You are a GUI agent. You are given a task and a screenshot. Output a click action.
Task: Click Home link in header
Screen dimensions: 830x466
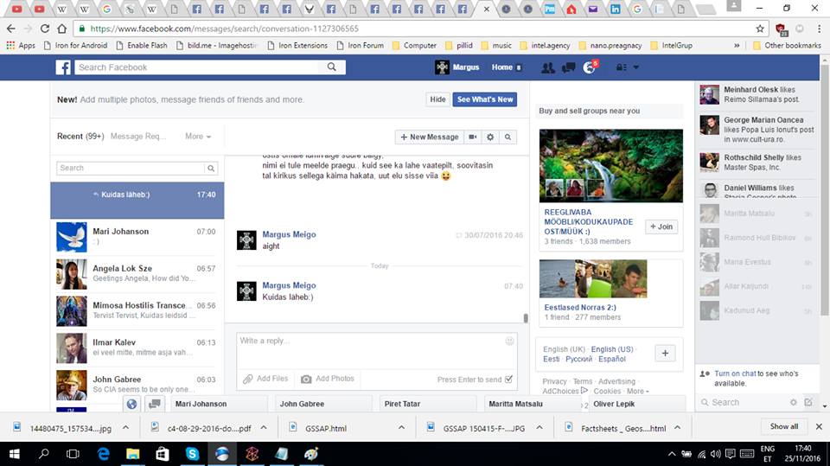(501, 67)
